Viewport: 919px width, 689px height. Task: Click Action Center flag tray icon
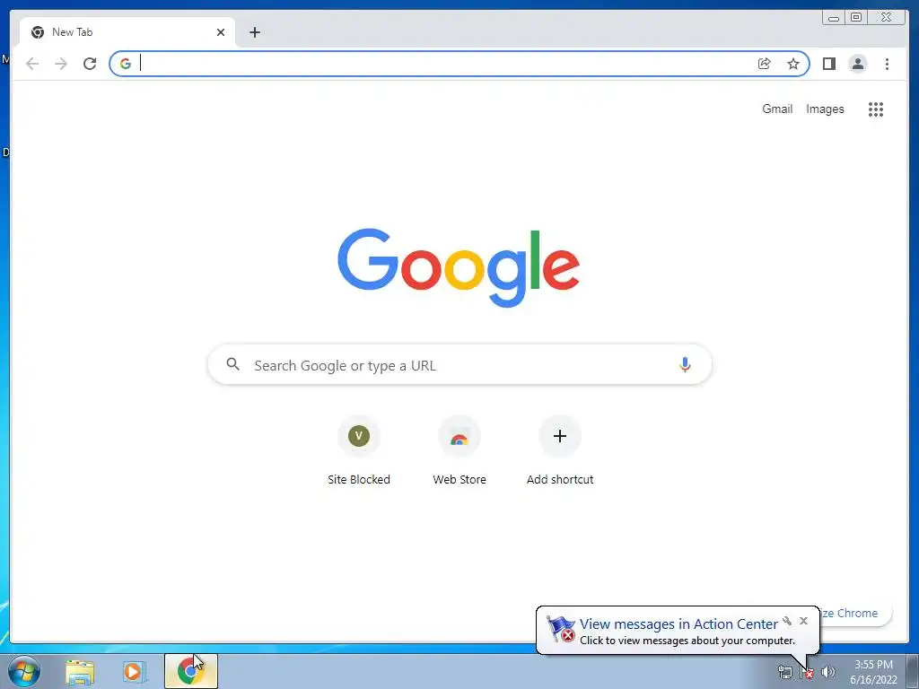[x=807, y=672]
